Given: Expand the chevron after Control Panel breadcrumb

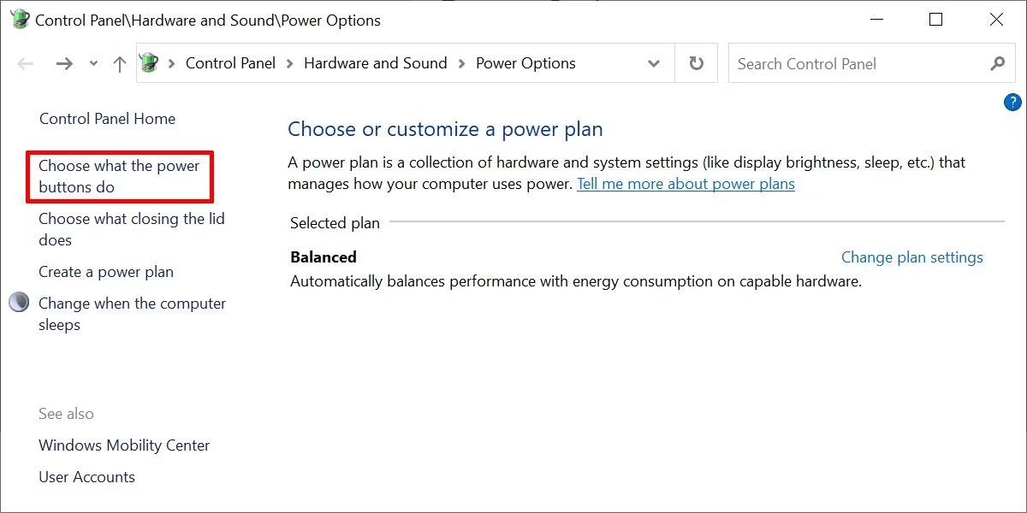Looking at the screenshot, I should tap(290, 63).
